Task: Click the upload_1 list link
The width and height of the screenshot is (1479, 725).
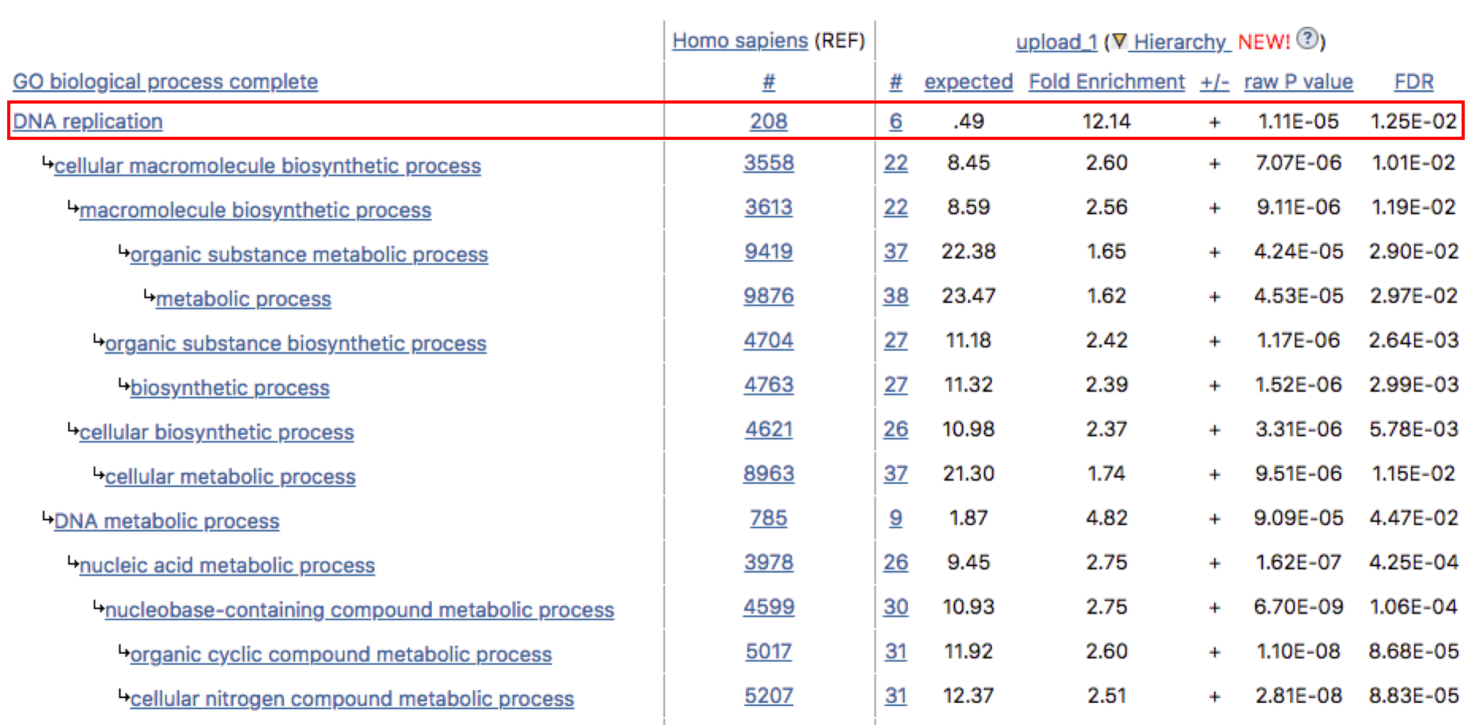Action: pos(1056,41)
